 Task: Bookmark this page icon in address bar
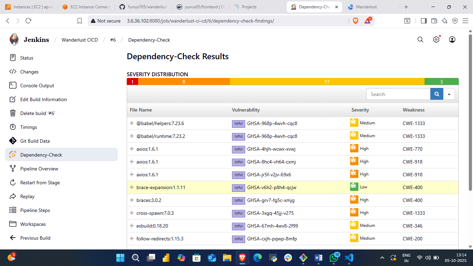point(80,21)
